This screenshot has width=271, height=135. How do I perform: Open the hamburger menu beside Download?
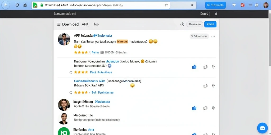pos(59,24)
